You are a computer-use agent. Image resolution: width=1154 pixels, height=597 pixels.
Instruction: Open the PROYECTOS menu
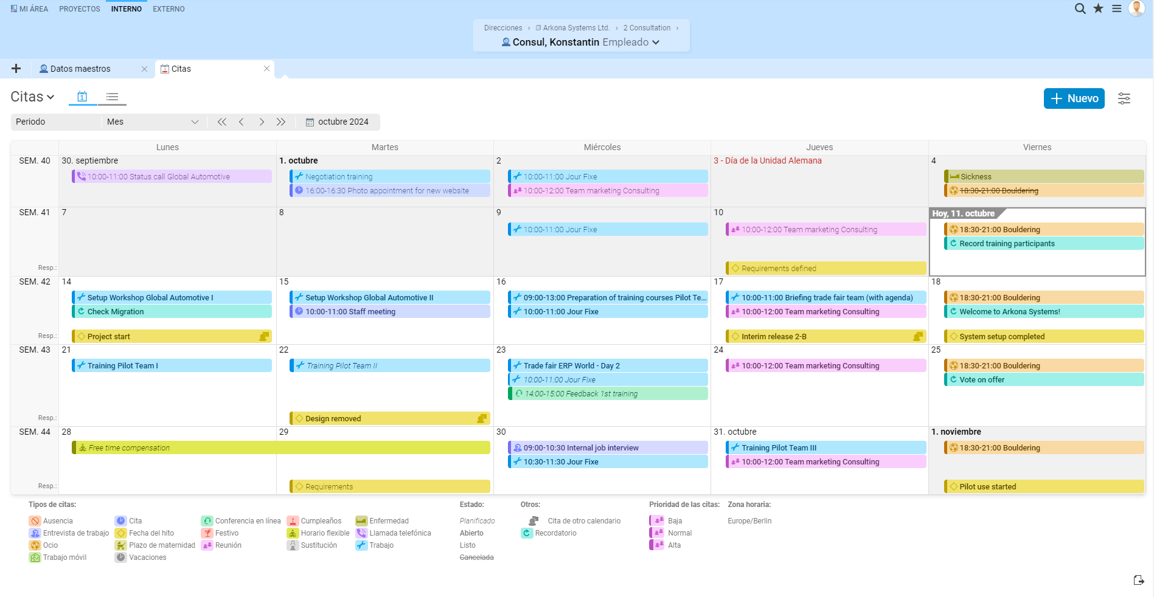click(x=80, y=9)
